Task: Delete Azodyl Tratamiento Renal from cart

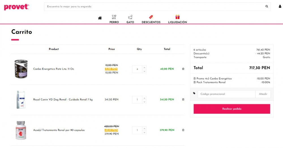Action: coord(183,130)
